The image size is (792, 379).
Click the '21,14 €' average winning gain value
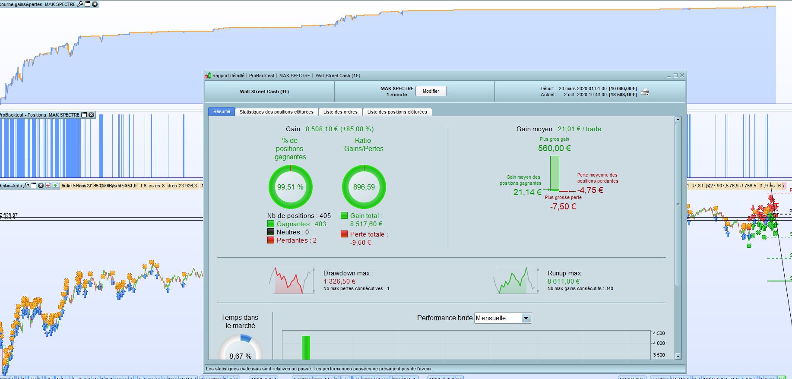527,193
